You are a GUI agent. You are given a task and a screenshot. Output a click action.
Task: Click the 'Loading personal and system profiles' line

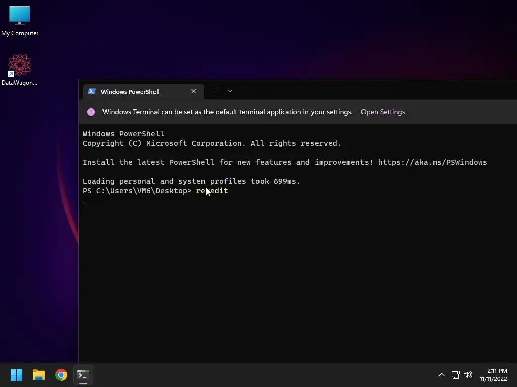point(191,181)
